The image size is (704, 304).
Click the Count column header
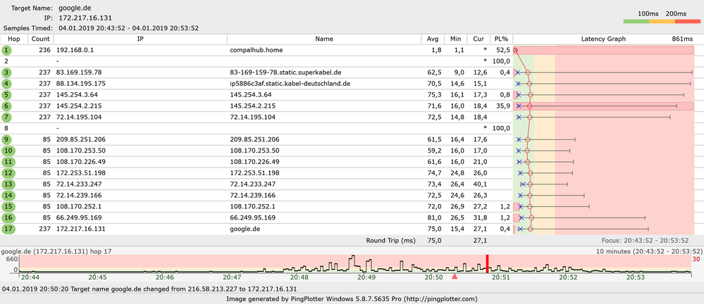tap(41, 39)
